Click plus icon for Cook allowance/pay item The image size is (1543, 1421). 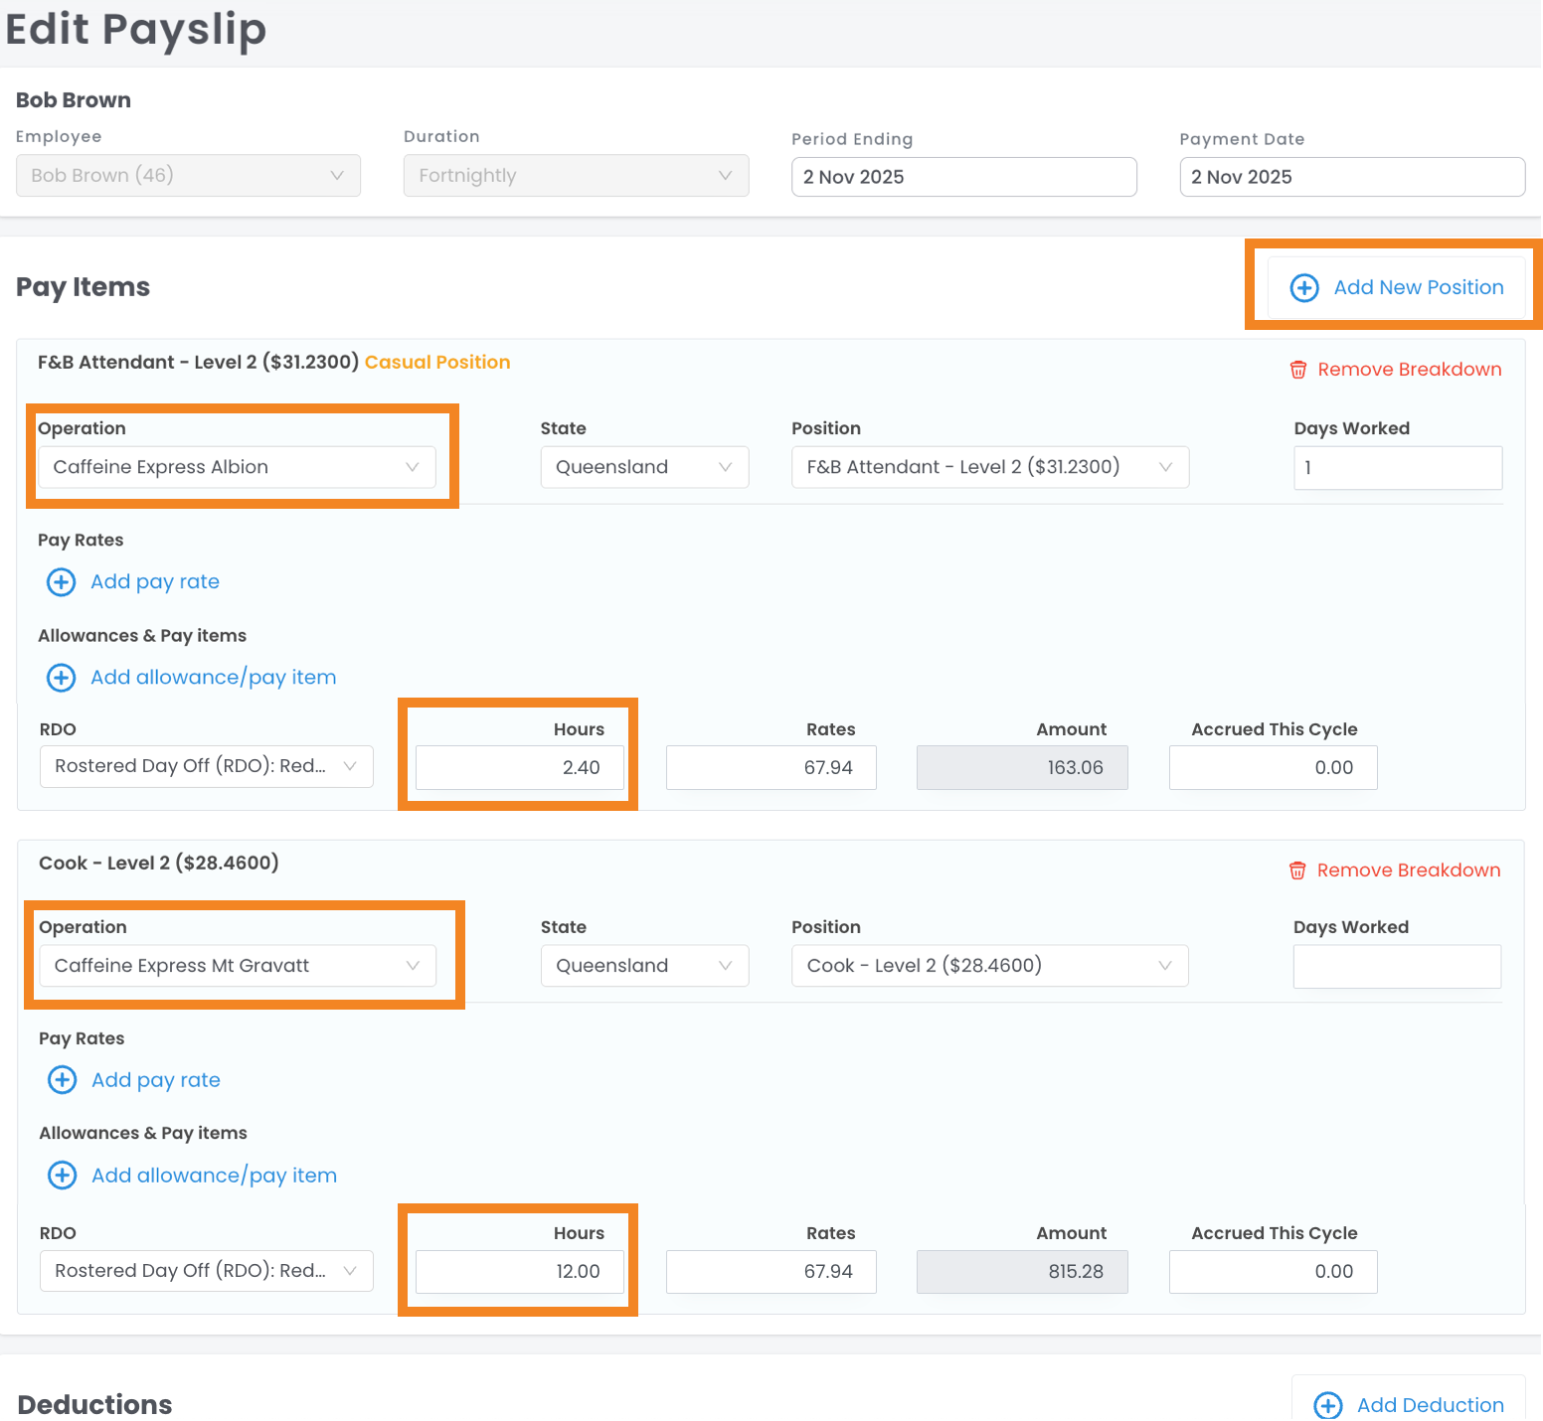[63, 1176]
